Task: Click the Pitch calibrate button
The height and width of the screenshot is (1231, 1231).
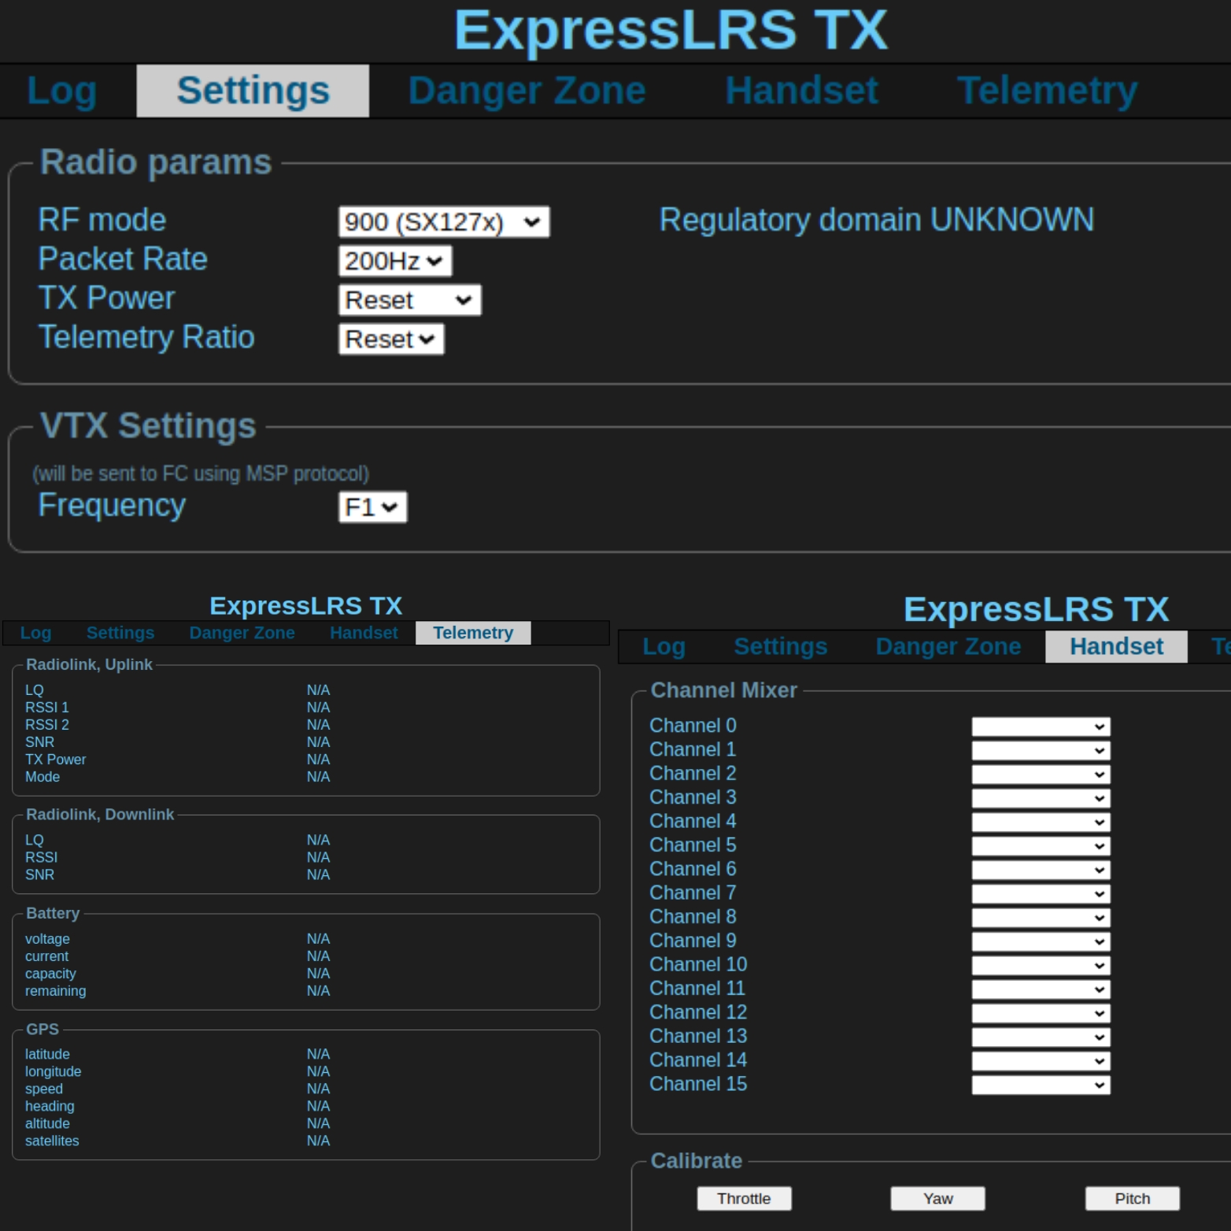Action: 1132,1199
